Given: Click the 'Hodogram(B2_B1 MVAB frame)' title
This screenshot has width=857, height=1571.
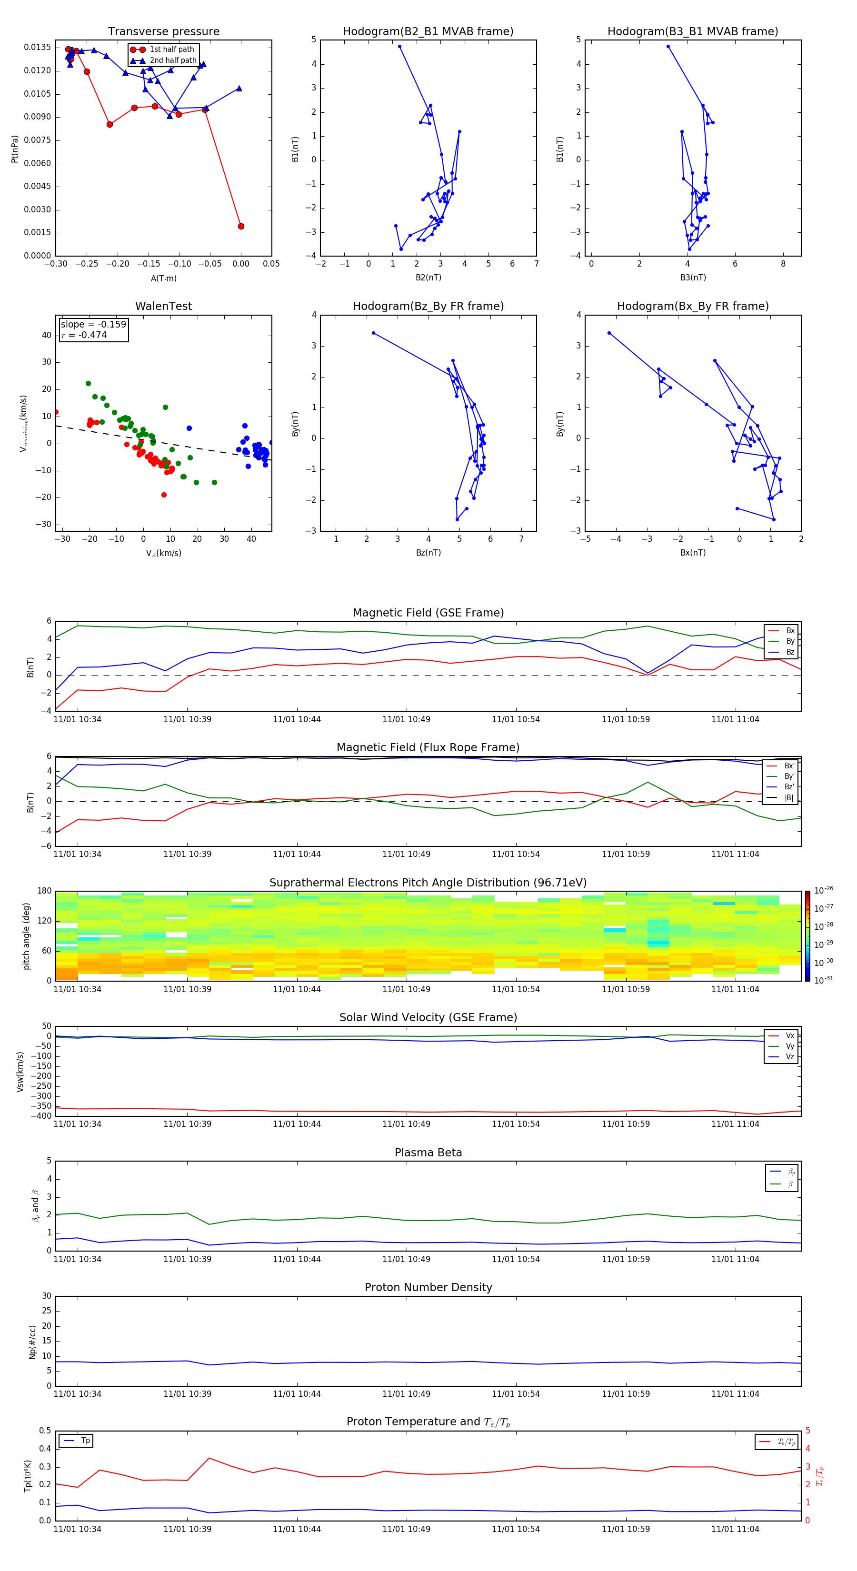Looking at the screenshot, I should coord(428,32).
